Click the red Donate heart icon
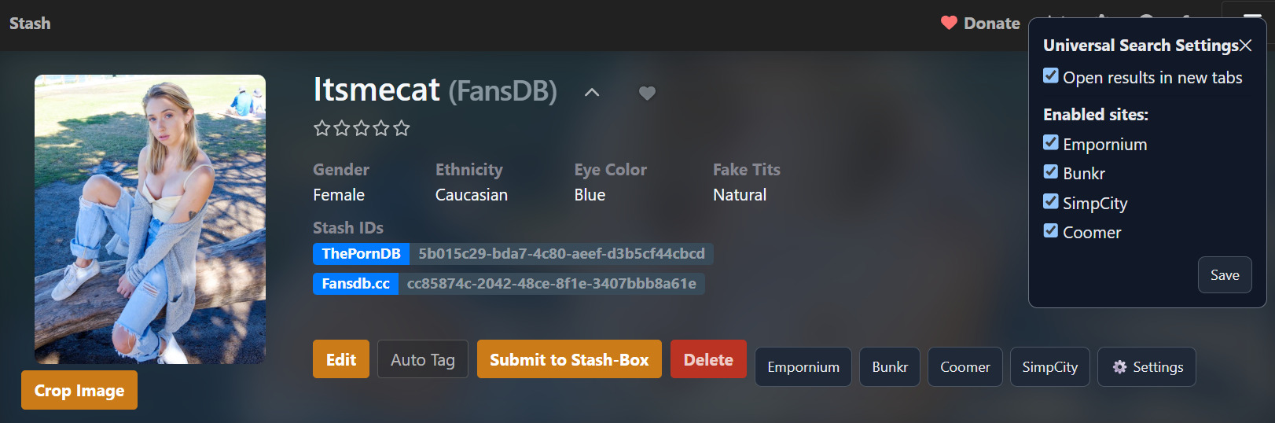 [949, 23]
